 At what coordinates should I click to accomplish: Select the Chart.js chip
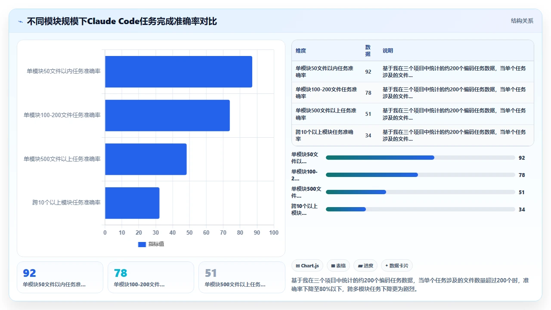pos(307,266)
